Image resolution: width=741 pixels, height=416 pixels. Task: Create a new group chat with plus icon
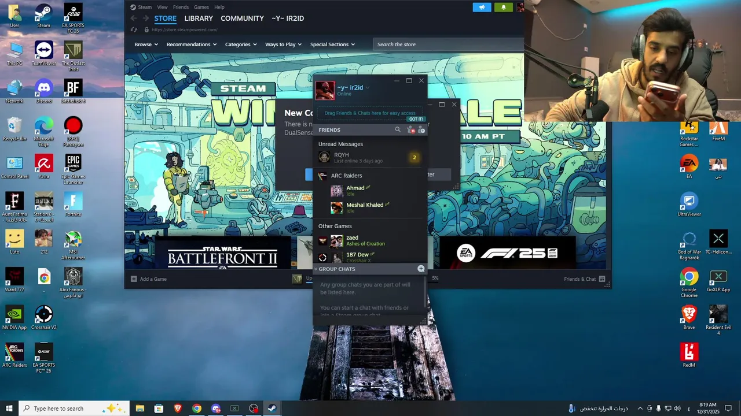pos(421,269)
